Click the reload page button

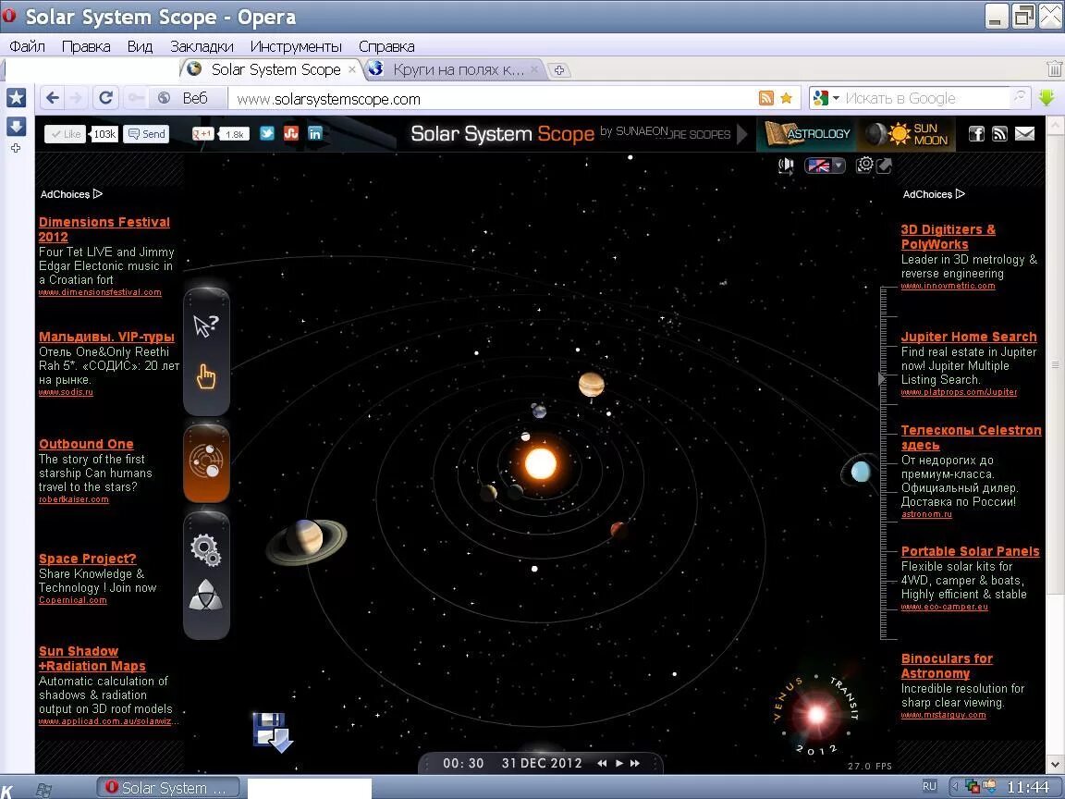(x=106, y=98)
